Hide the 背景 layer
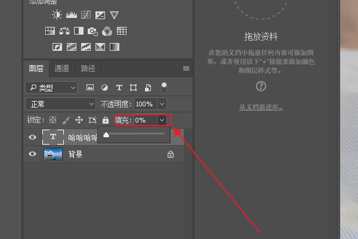The height and width of the screenshot is (239, 358). pyautogui.click(x=32, y=154)
